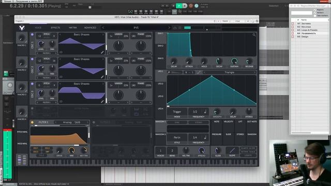Toggle Filter 1 on/off
Image resolution: width=331 pixels, height=186 pixels.
(32, 122)
